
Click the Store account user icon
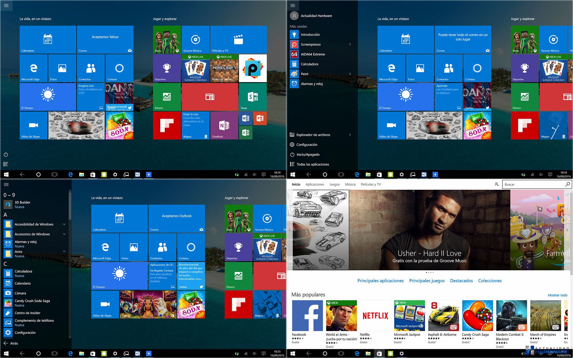coord(497,184)
